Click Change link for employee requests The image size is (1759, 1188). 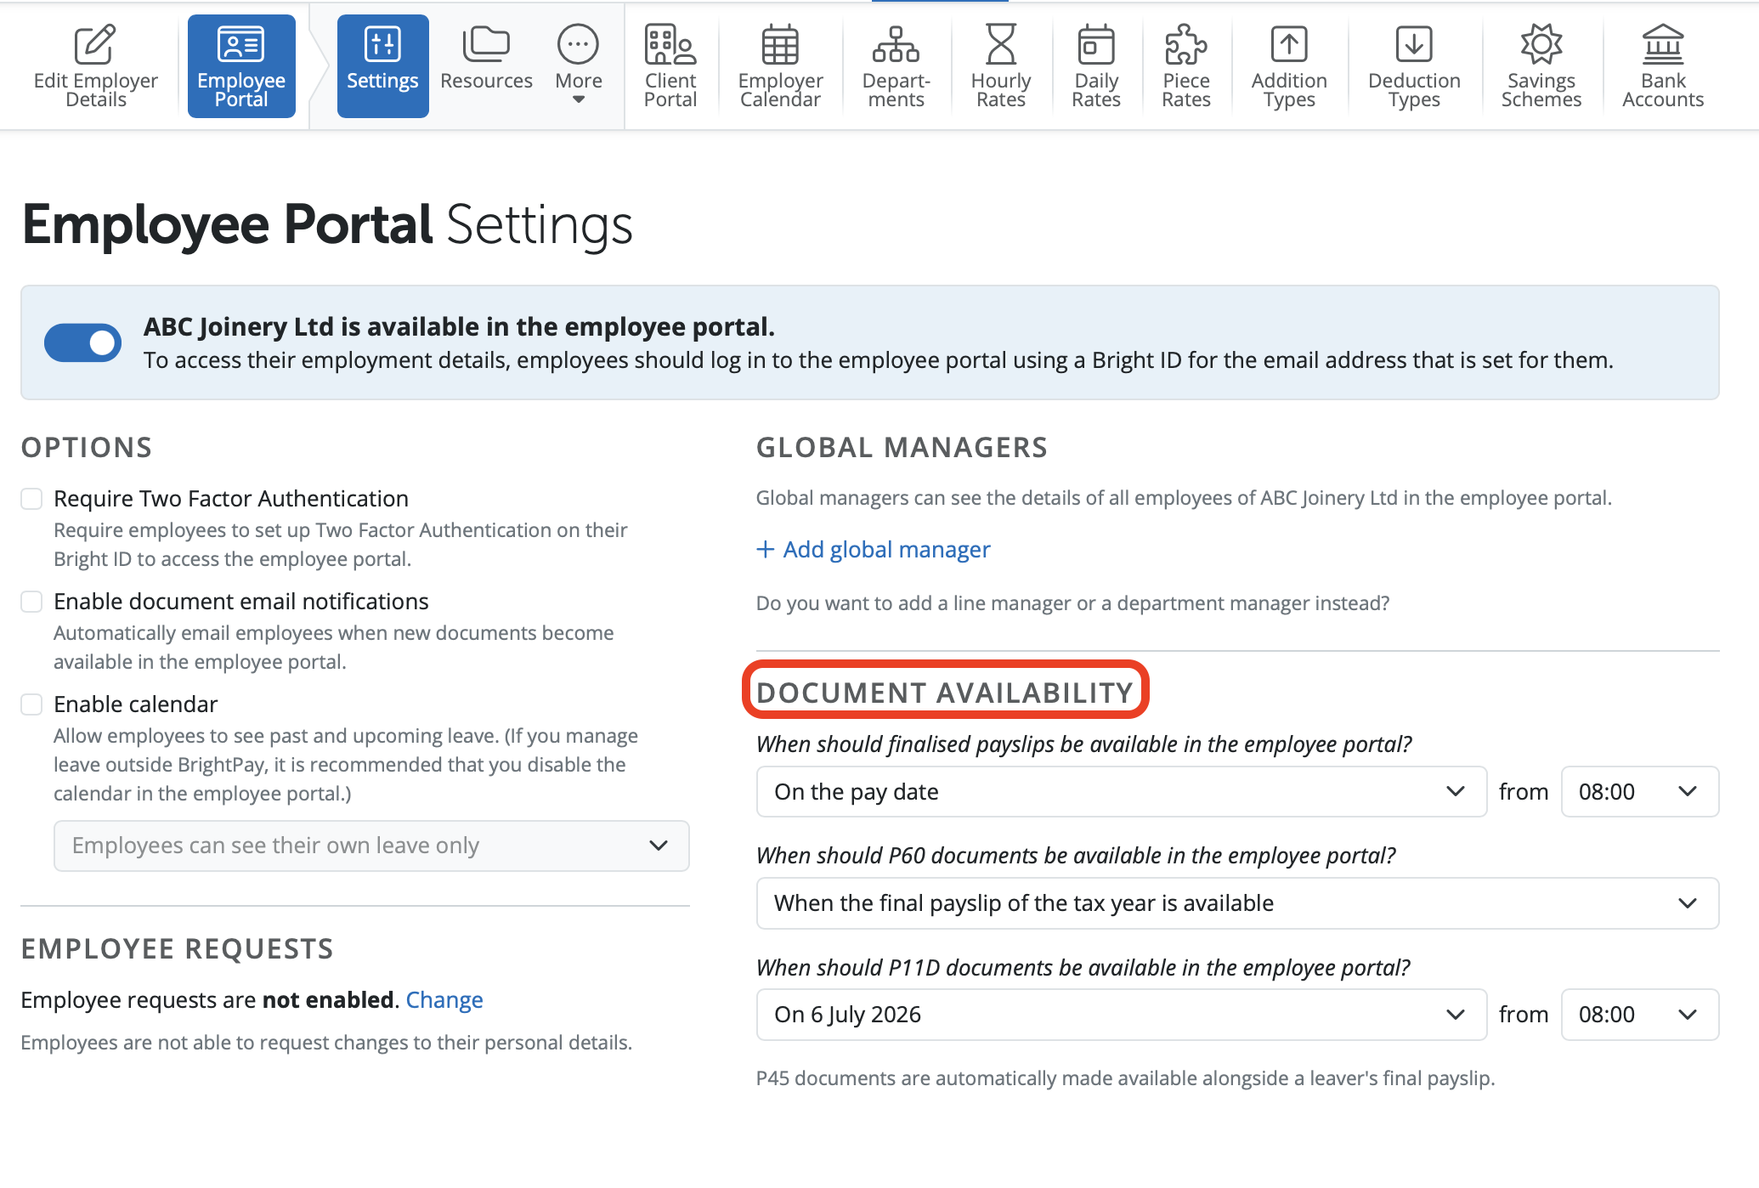[x=444, y=1000]
